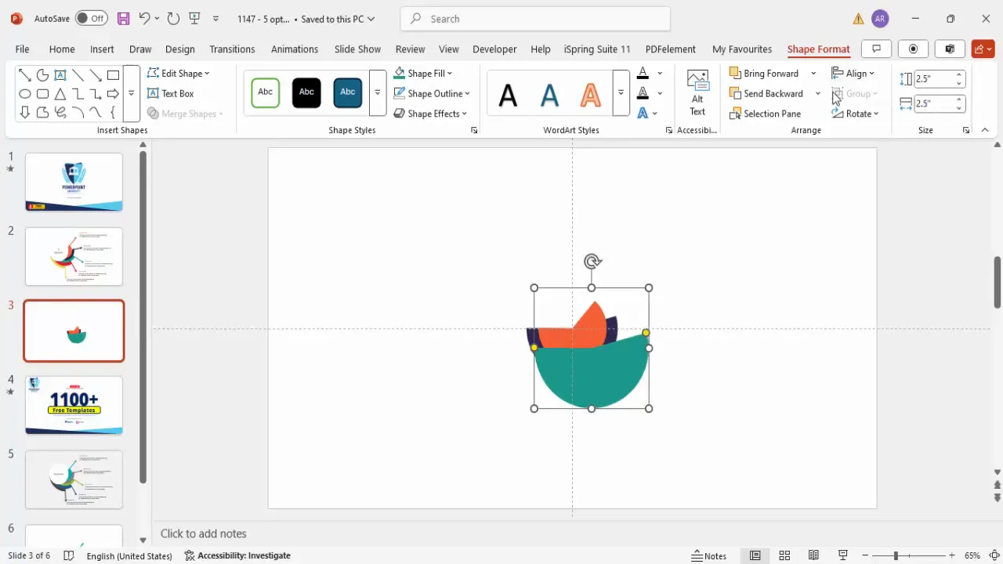Click spell check icon in status bar
The image size is (1003, 564).
pyautogui.click(x=68, y=555)
